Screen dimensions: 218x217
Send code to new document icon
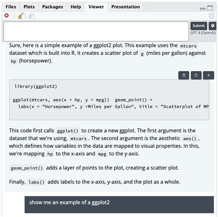click(x=196, y=75)
